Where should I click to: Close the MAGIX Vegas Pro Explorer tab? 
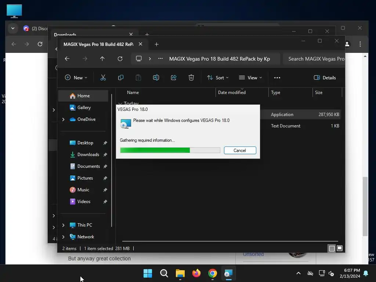(141, 44)
